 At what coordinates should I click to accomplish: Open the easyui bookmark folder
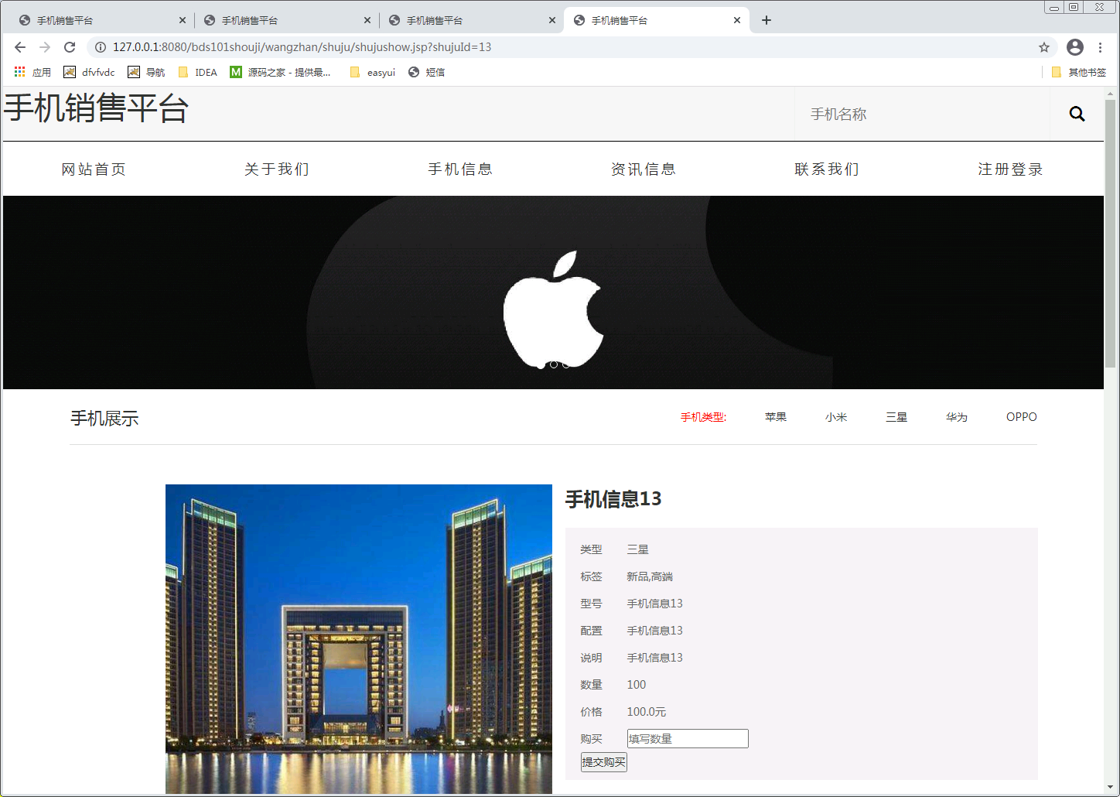[373, 72]
